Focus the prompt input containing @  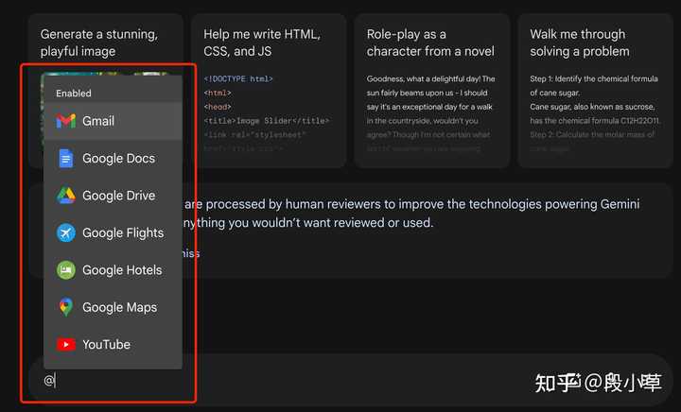coord(350,381)
